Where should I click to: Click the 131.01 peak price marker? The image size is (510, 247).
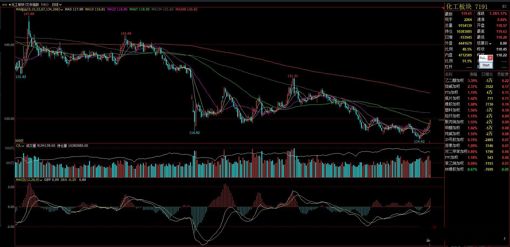tap(293, 76)
